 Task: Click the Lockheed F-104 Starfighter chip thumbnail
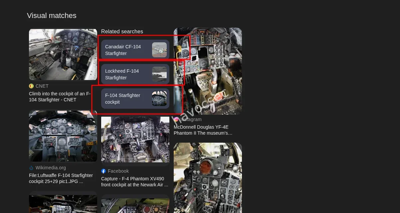point(159,74)
